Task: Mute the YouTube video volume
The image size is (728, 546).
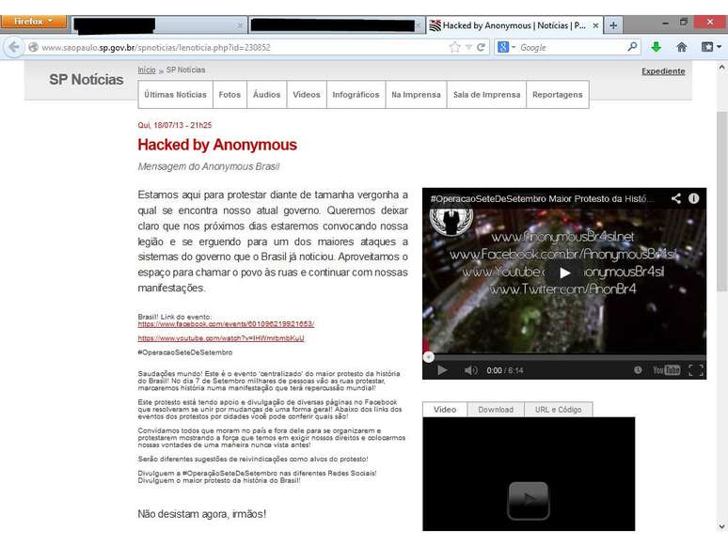Action: [471, 370]
